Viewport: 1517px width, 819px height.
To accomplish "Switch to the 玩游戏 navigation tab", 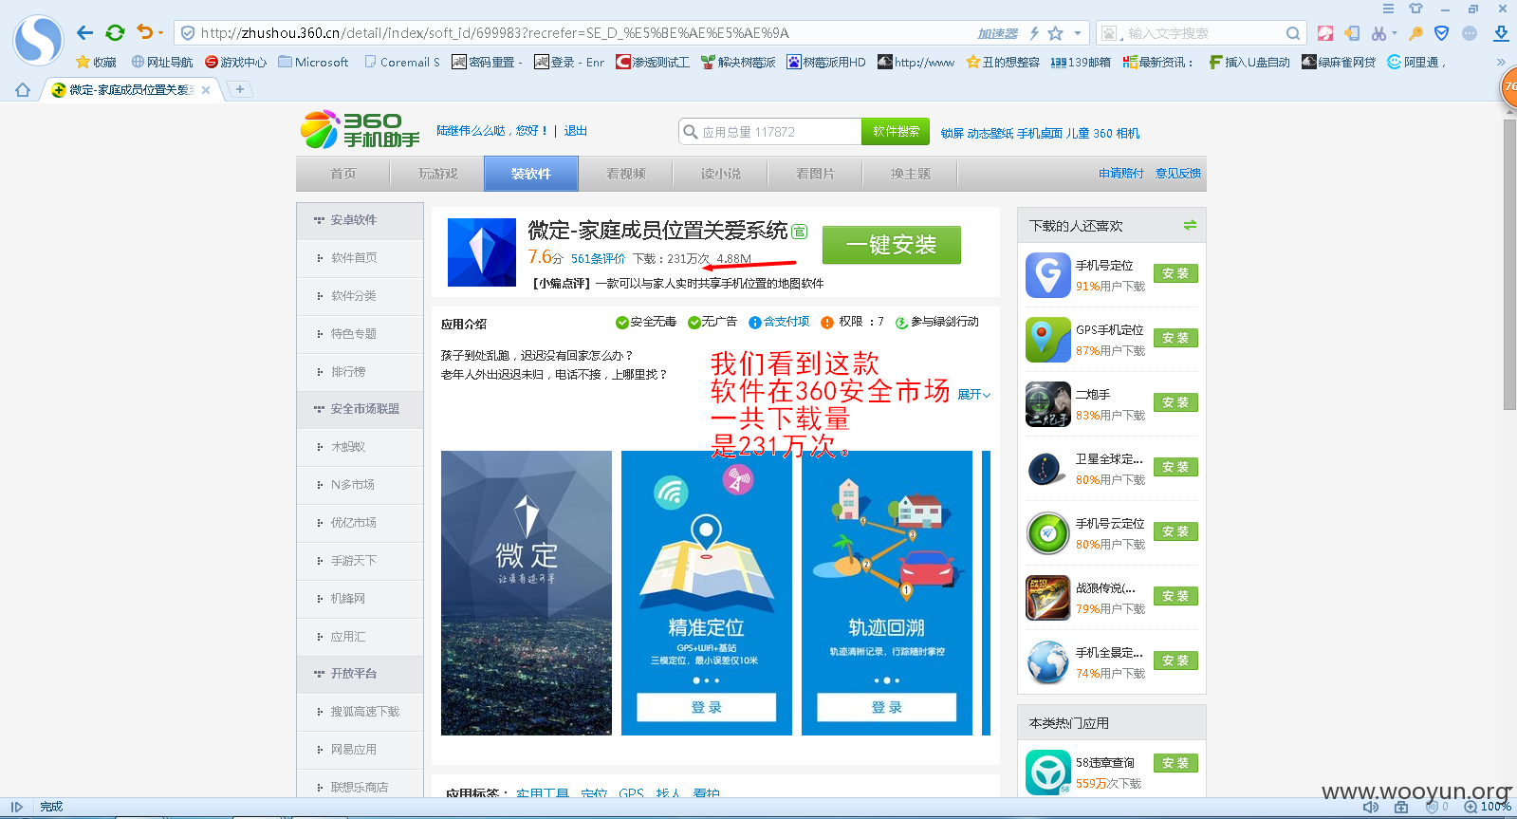I will 437,174.
